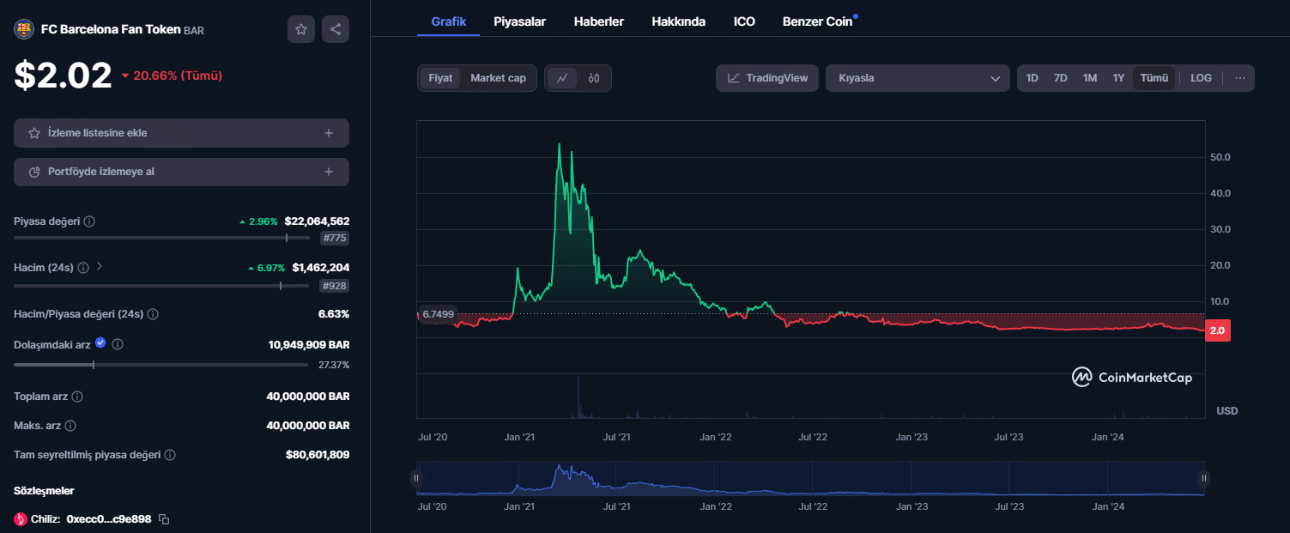Click the $1,462,204 volume value
Image resolution: width=1290 pixels, height=533 pixels.
[x=320, y=268]
